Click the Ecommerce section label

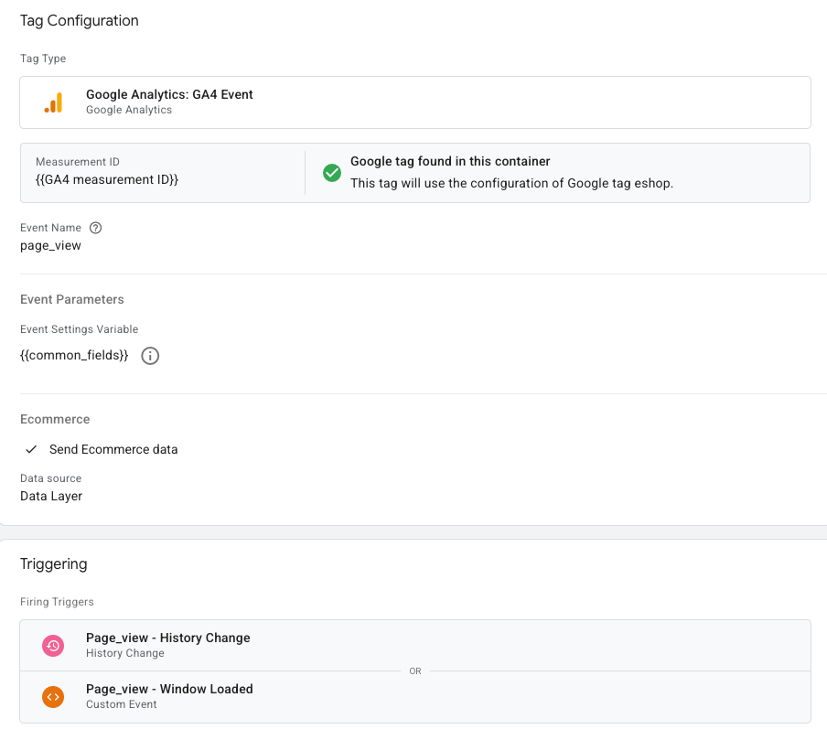click(x=55, y=419)
